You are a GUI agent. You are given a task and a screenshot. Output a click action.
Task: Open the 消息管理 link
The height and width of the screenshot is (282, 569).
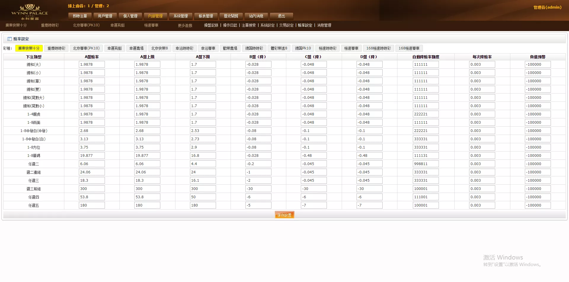coord(324,25)
